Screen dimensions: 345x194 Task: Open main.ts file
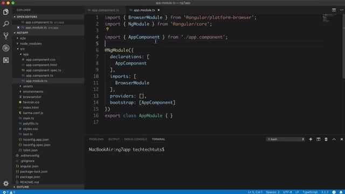29,118
